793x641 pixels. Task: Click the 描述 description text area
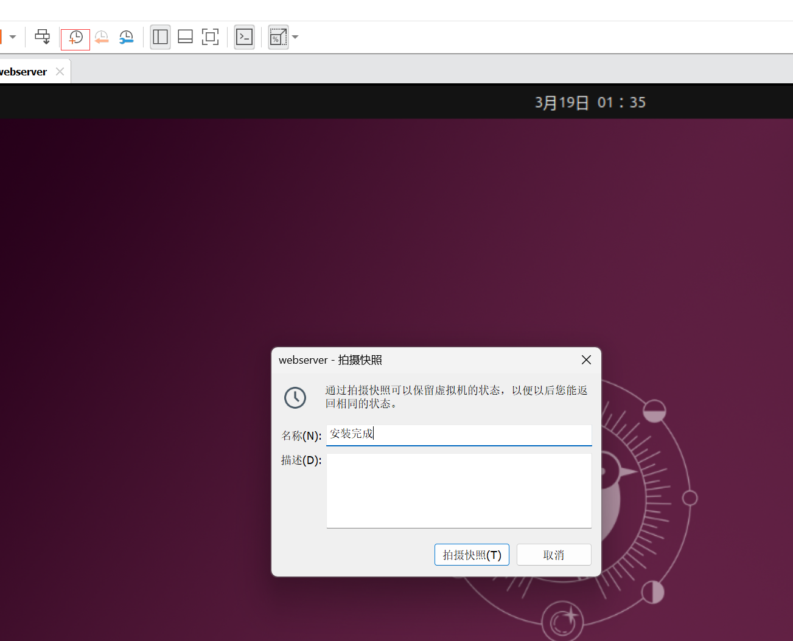(x=459, y=490)
